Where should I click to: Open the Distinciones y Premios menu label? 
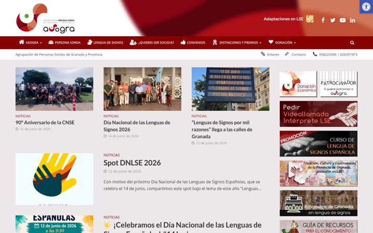(239, 42)
